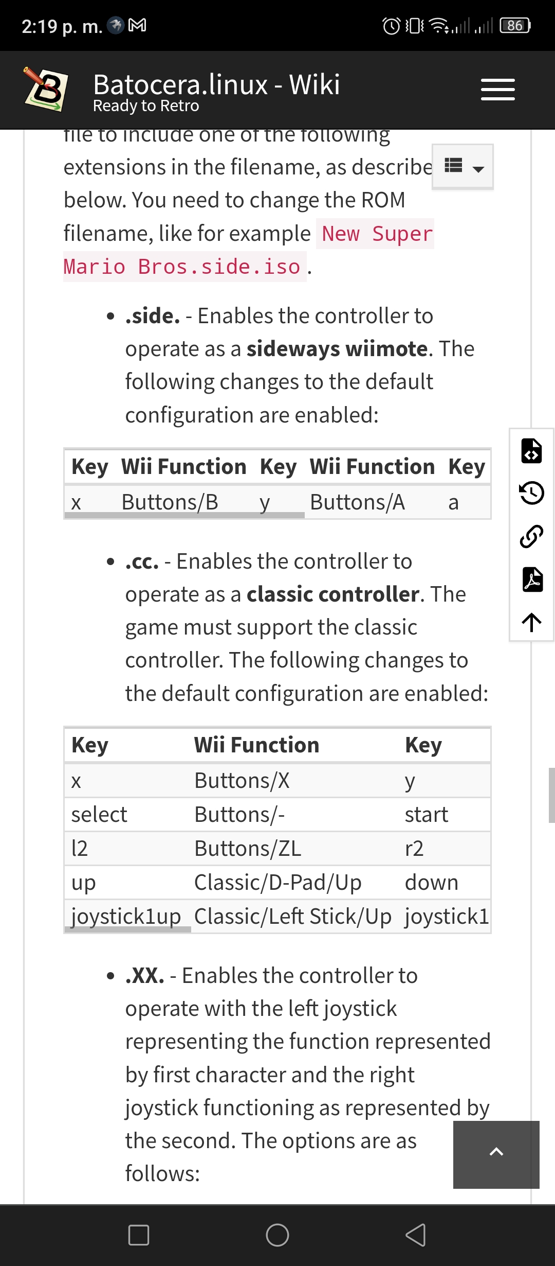The image size is (555, 1266).
Task: Click horizontal scrollbar of classic controller table
Action: pyautogui.click(x=128, y=929)
